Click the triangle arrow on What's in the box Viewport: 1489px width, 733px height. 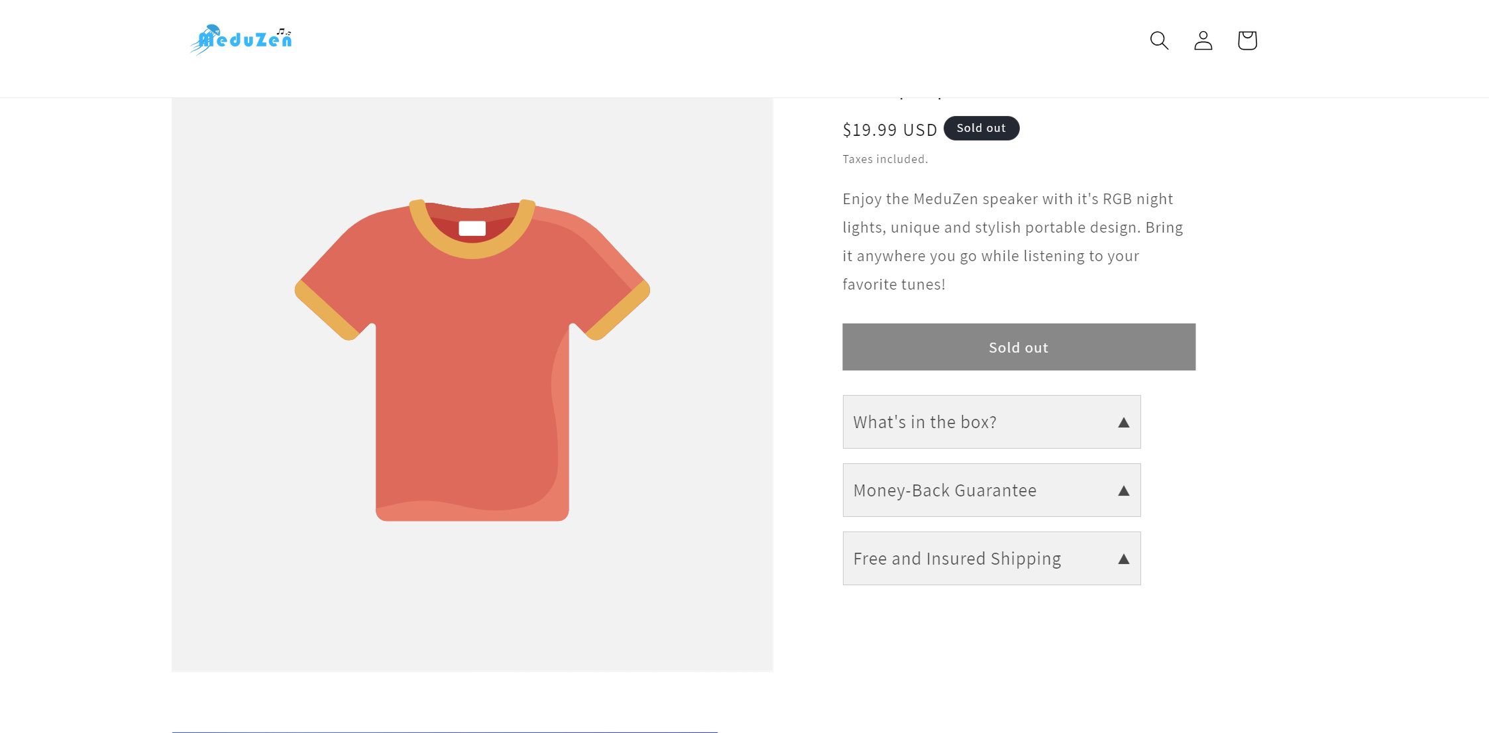[x=1123, y=423]
